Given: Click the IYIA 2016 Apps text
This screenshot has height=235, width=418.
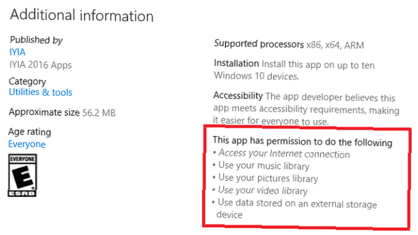Looking at the screenshot, I should coord(41,65).
